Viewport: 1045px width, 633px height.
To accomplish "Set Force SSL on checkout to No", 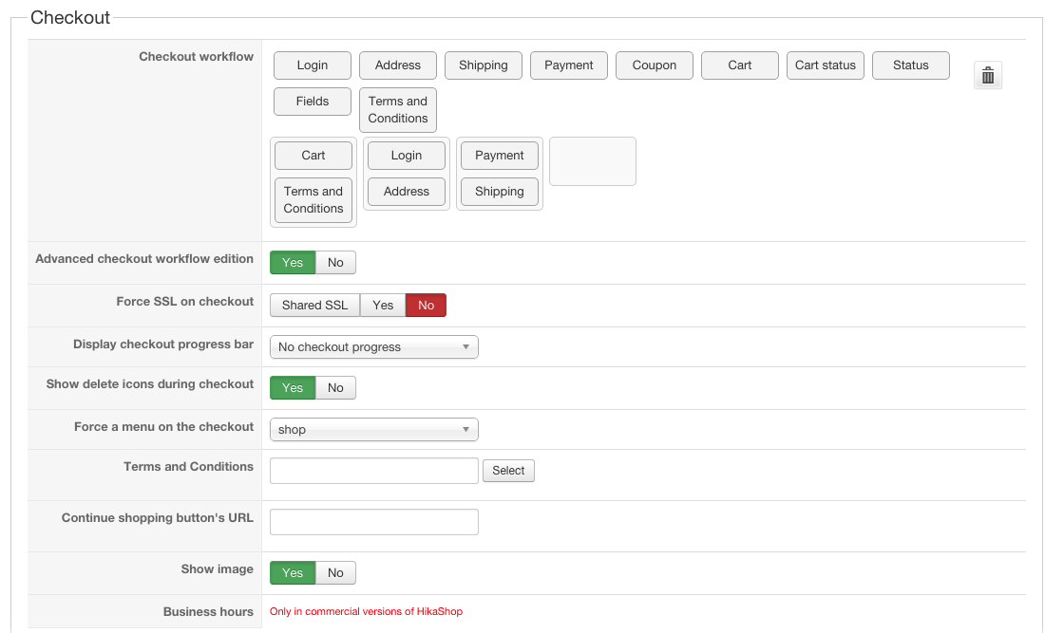I will point(426,306).
